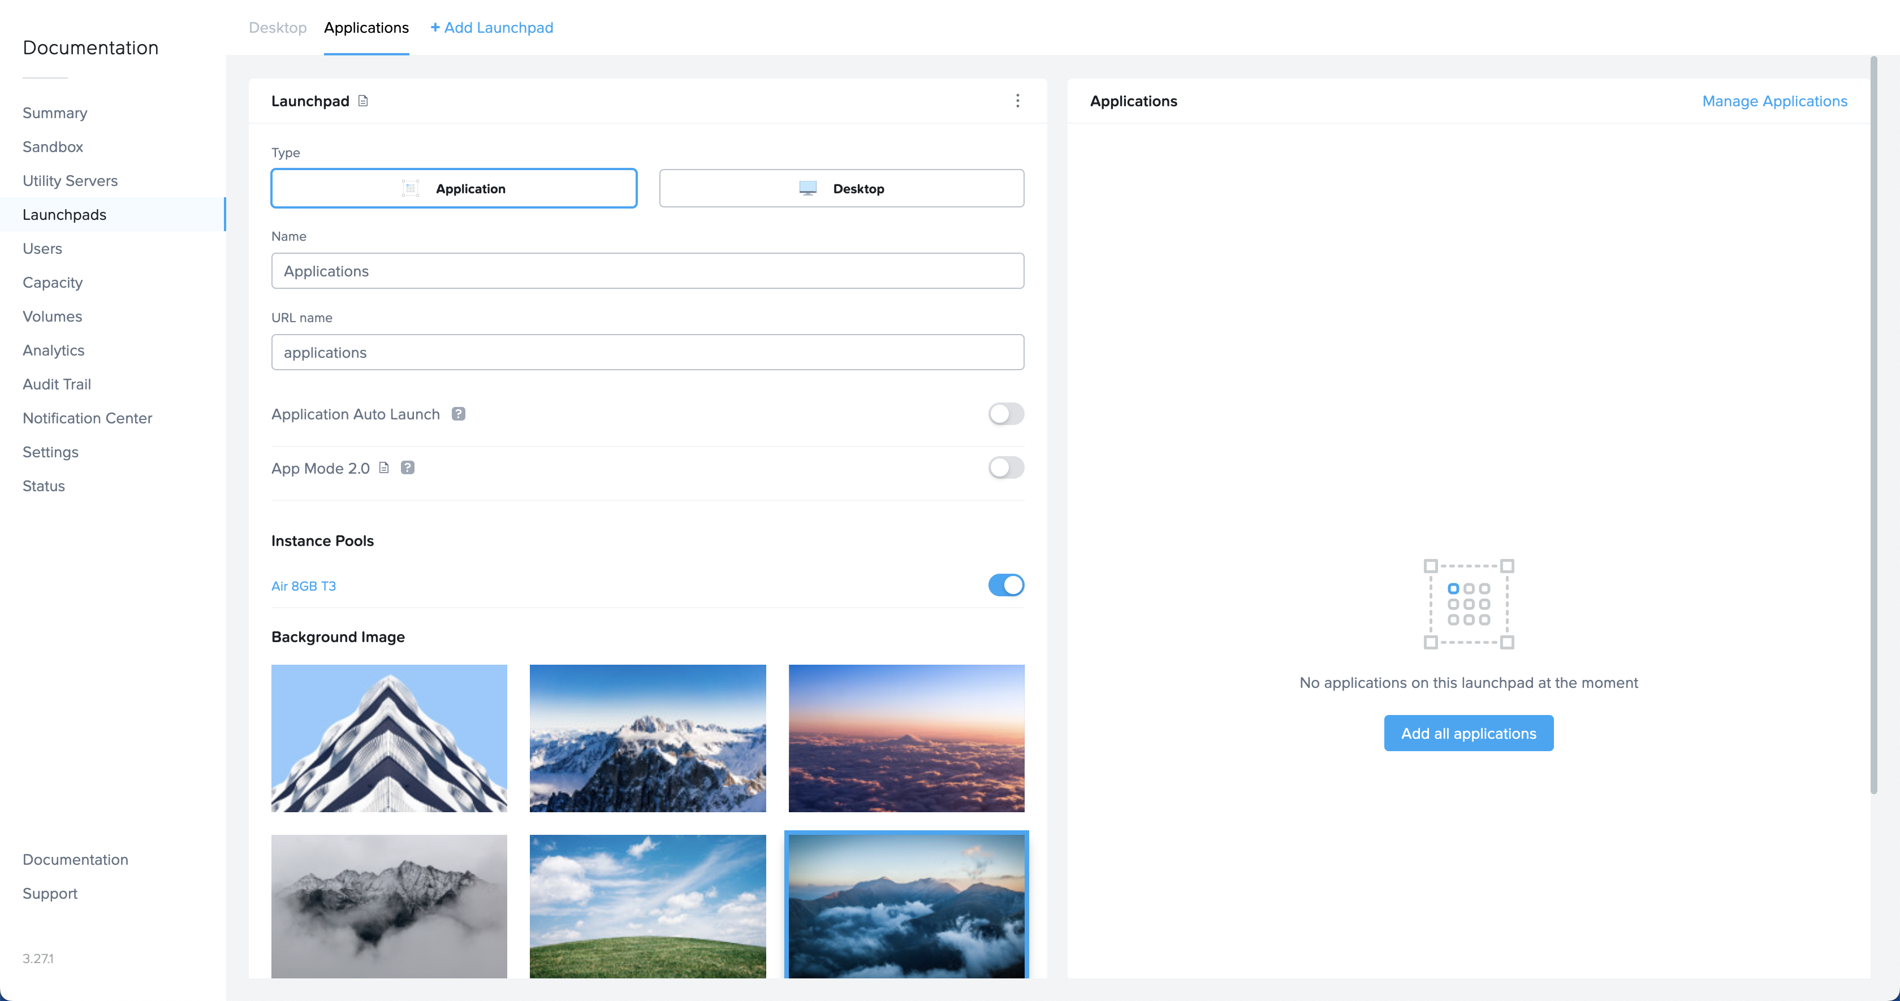Click the launchpad Name input field
The width and height of the screenshot is (1900, 1001).
pos(647,271)
